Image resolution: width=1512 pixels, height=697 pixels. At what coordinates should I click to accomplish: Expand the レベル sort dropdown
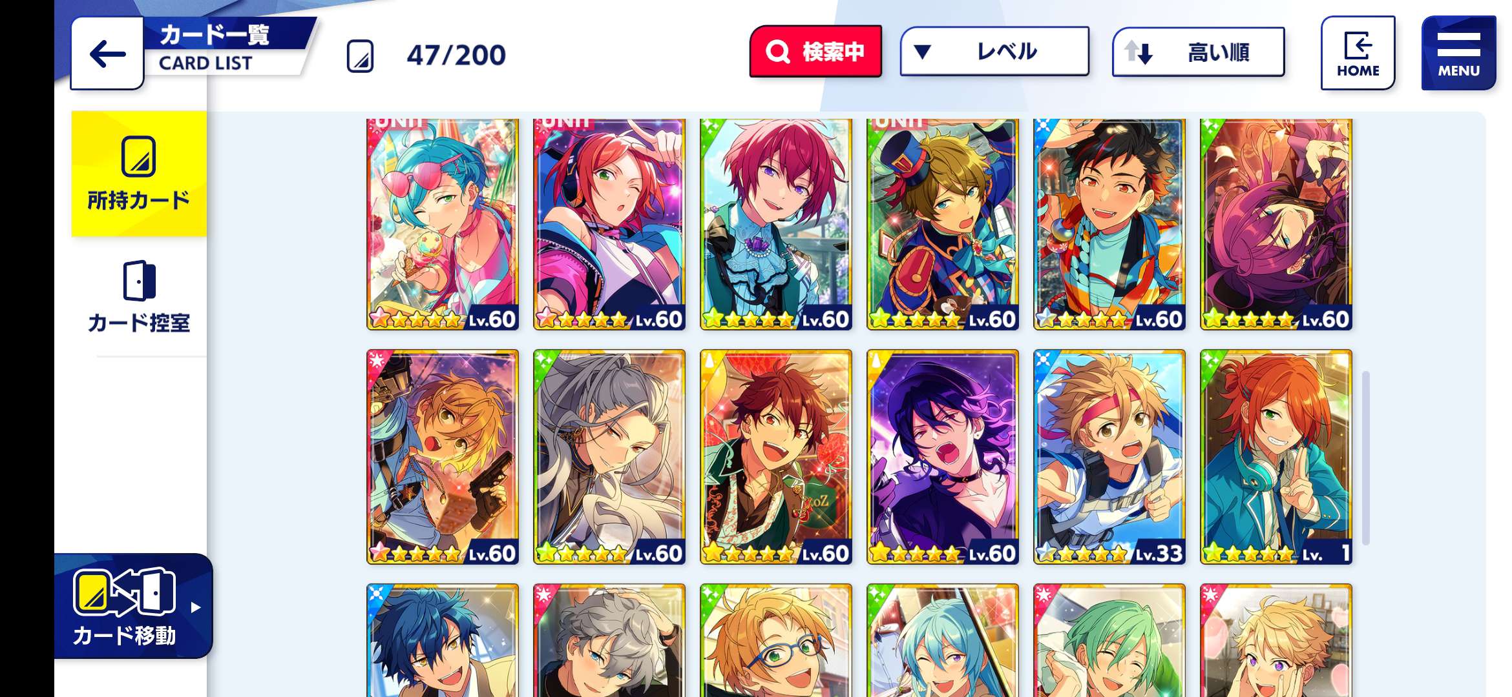click(994, 52)
